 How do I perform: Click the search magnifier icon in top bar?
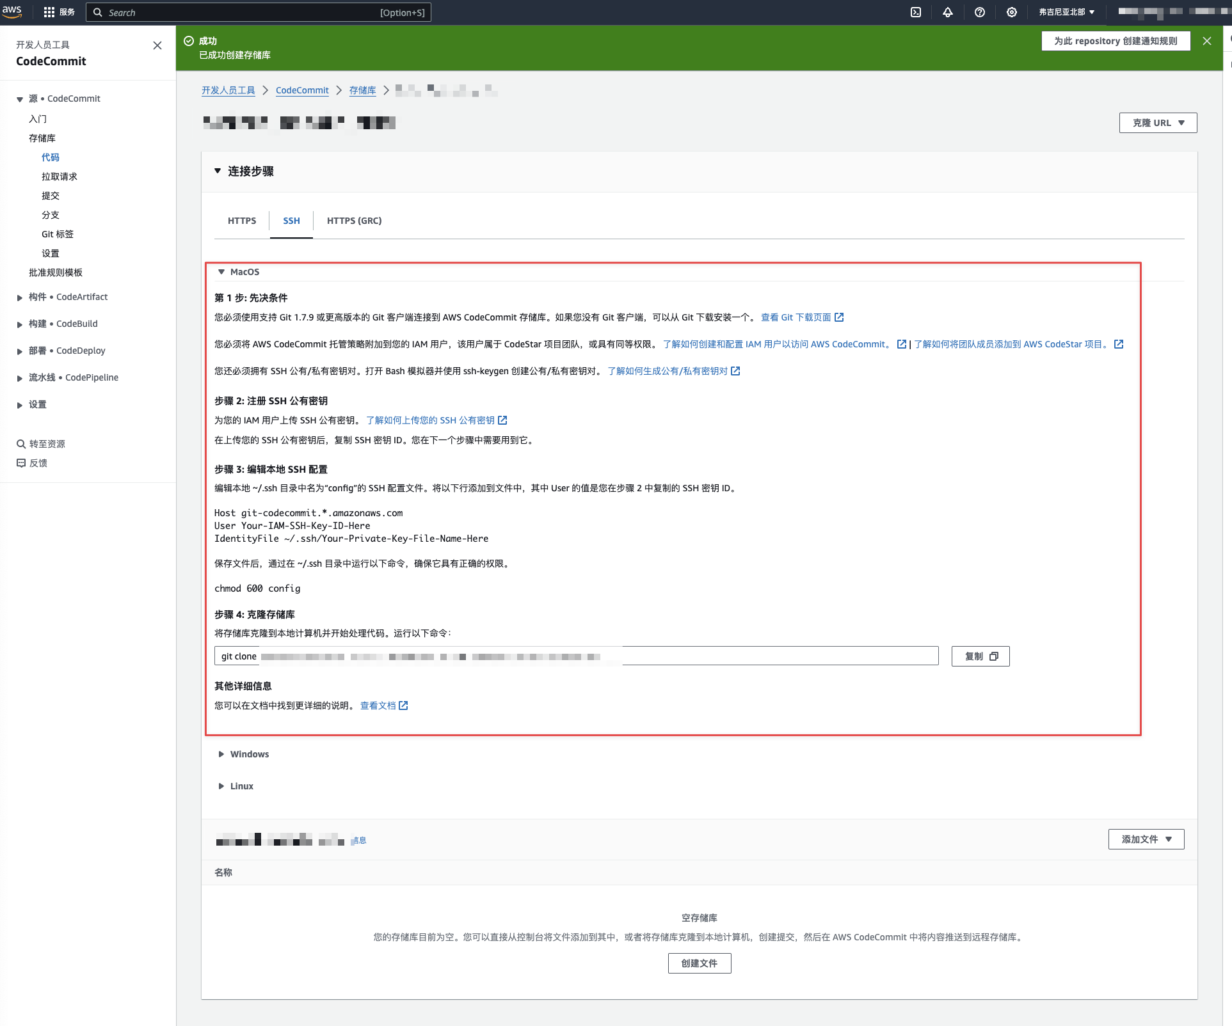[98, 12]
